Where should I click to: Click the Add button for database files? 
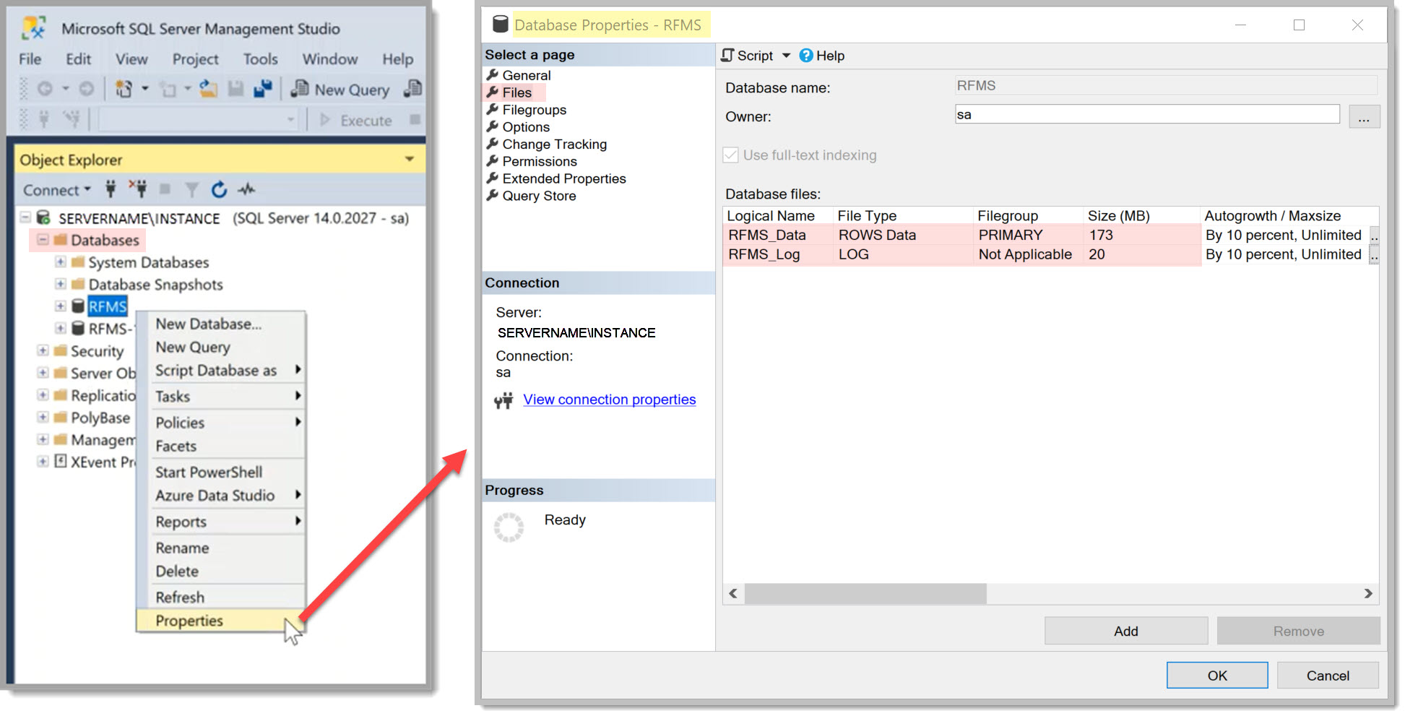click(1126, 631)
